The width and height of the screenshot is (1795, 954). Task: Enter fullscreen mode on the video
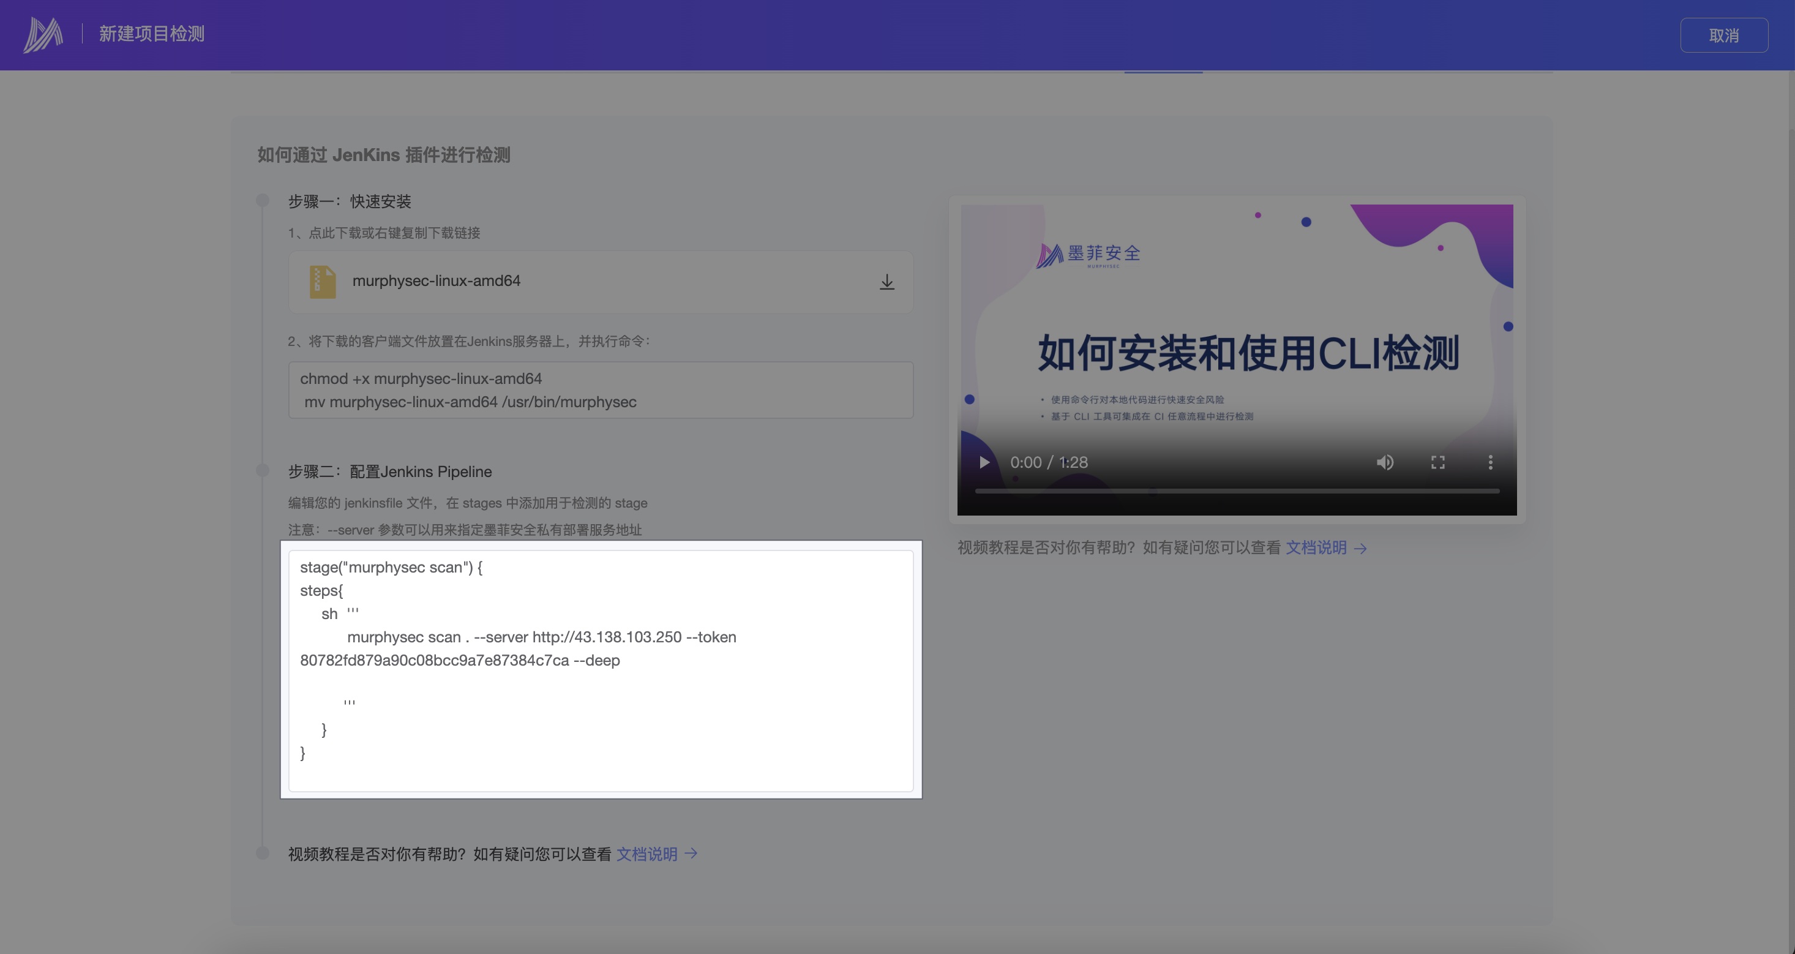pos(1437,462)
